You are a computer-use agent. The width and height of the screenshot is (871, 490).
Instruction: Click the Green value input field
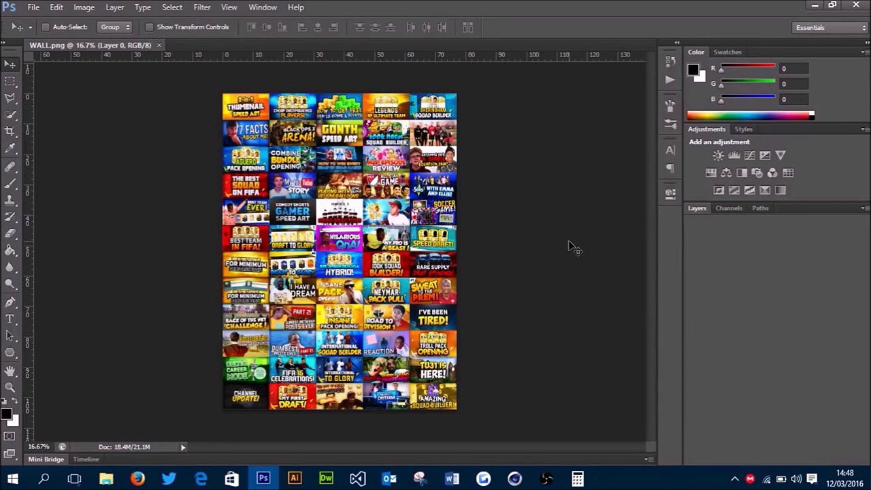pos(793,84)
